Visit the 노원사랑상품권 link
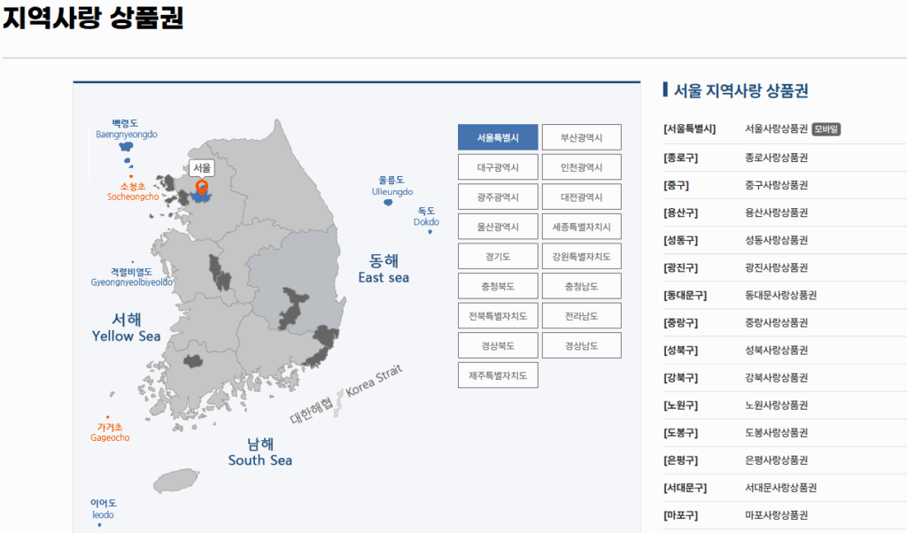 click(776, 406)
